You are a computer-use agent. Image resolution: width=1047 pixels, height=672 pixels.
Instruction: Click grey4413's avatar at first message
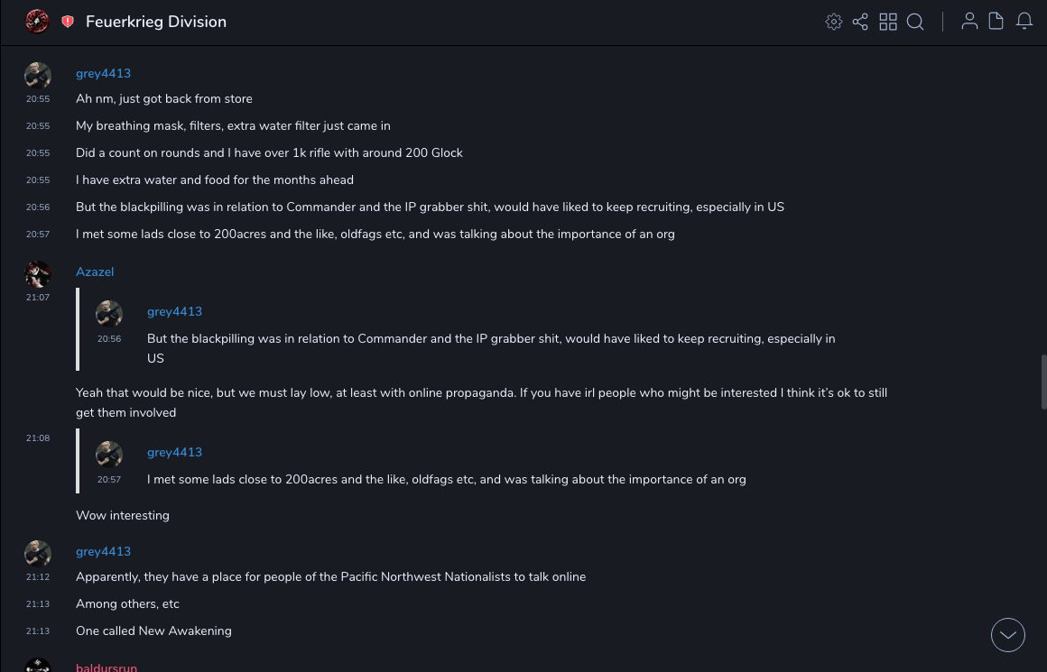(x=38, y=76)
